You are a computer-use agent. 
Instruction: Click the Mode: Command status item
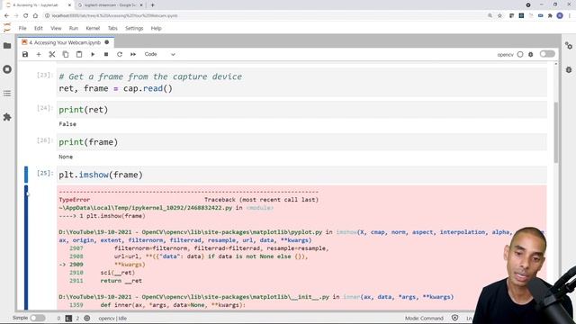424,318
